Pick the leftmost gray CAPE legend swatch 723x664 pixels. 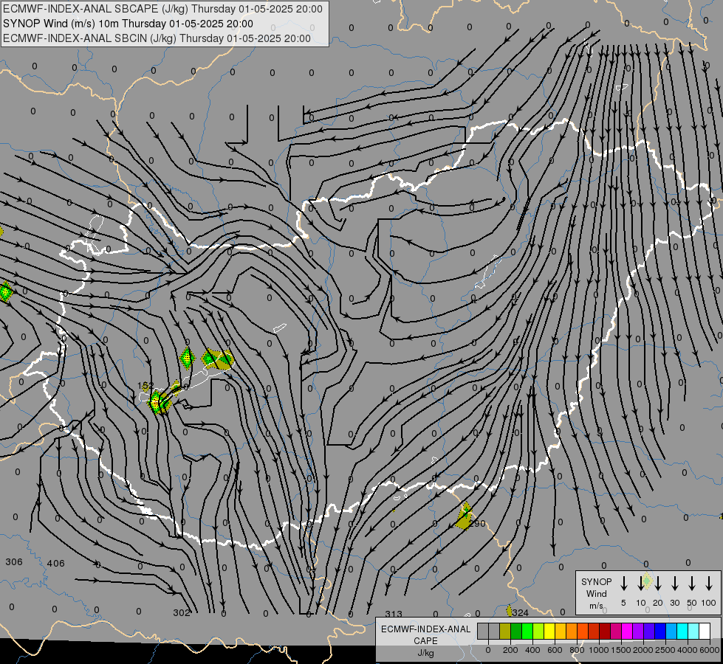pyautogui.click(x=483, y=632)
